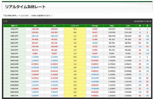The height and width of the screenshot is (99, 154).
Task: Select the EUR/GBP currency pair label
Action: 14,78
